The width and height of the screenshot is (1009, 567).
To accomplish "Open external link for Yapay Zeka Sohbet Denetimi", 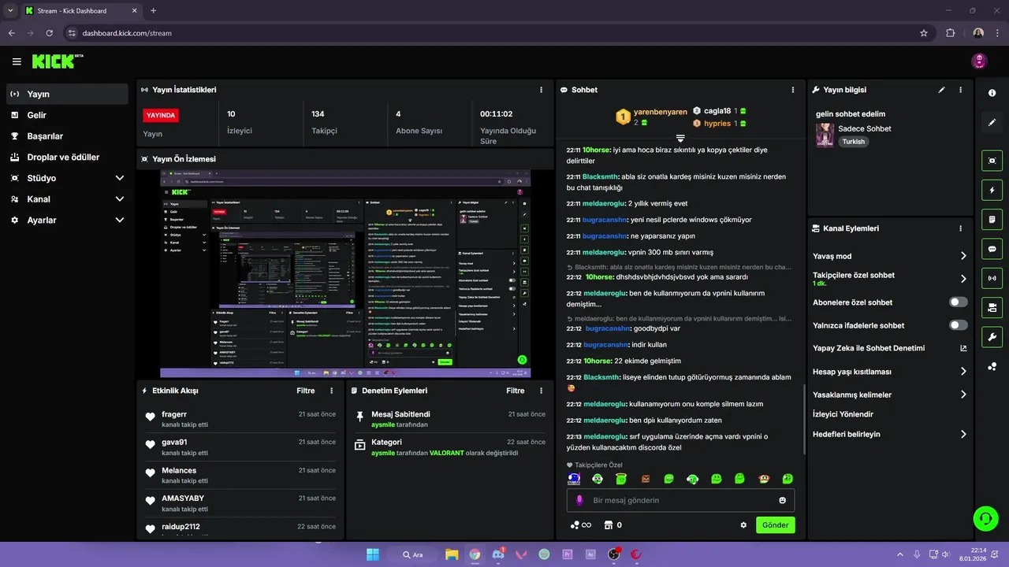I will [x=963, y=348].
